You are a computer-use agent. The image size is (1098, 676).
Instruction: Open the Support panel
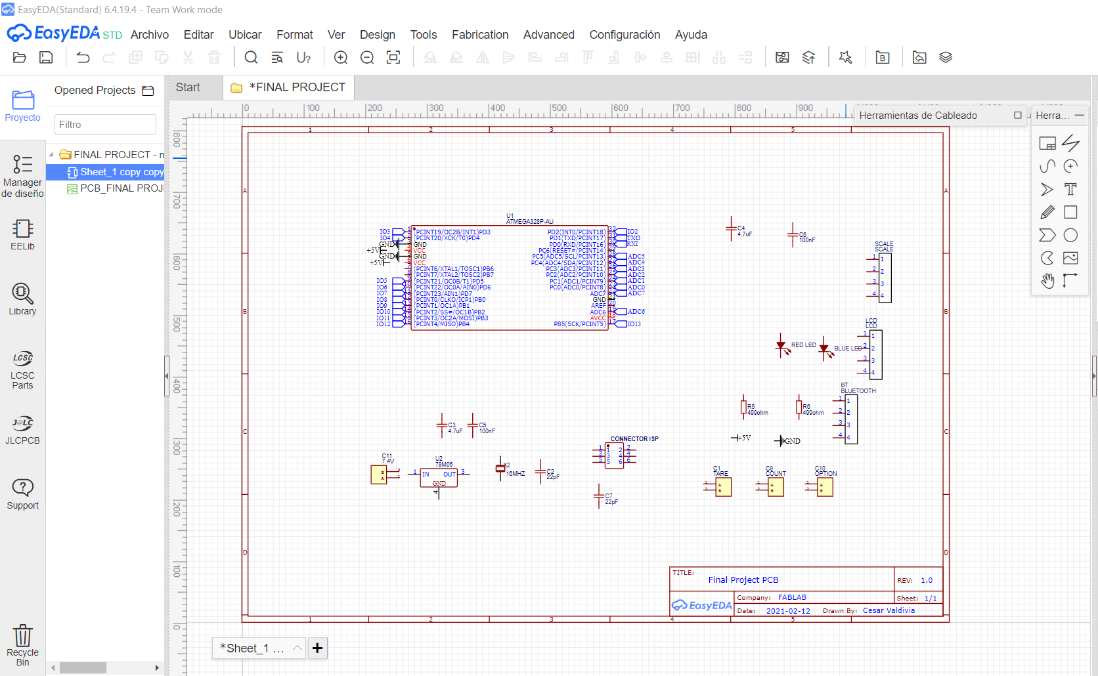click(x=22, y=494)
